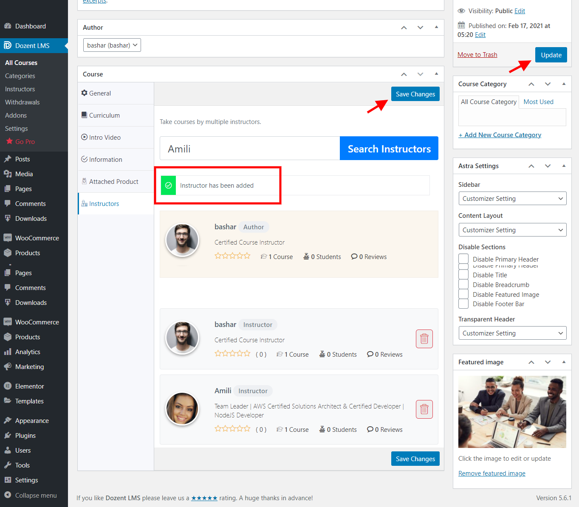Click the Tools wrench icon
Screen dimensions: 579x507
(8, 465)
